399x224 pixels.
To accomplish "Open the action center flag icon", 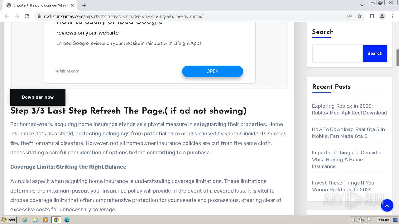I will (369, 220).
